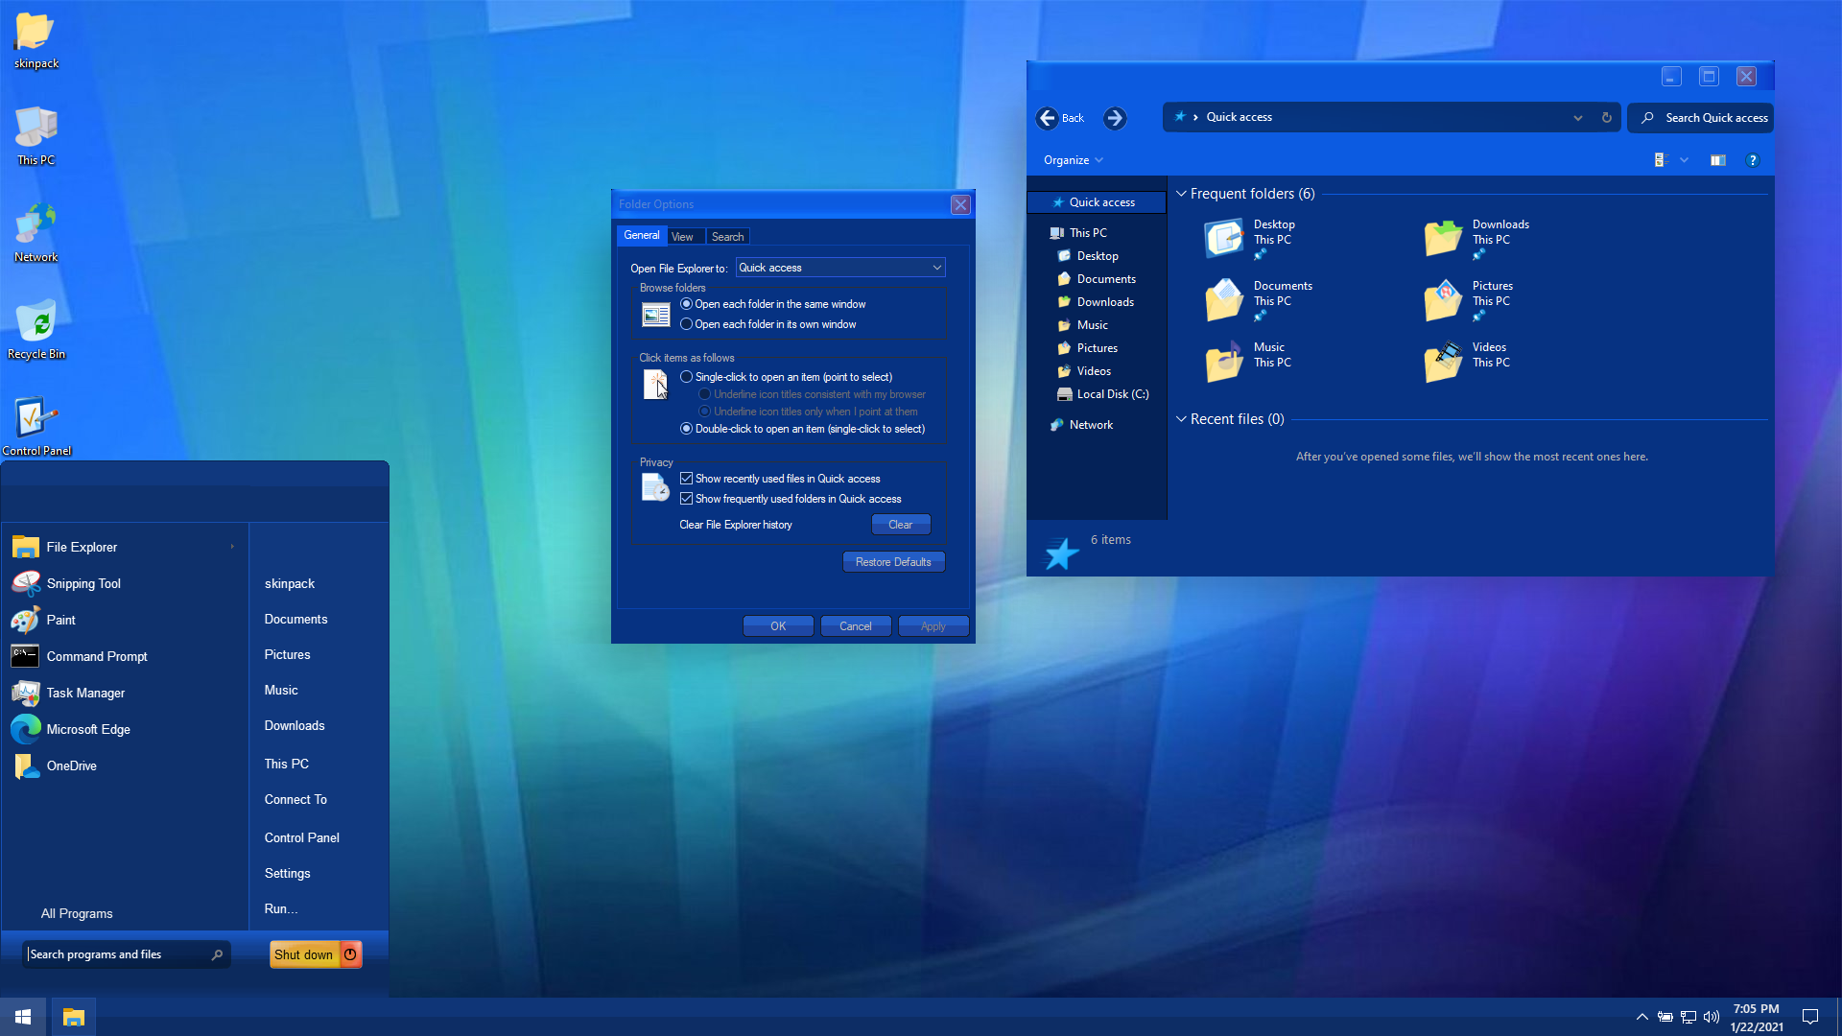This screenshot has width=1842, height=1036.
Task: Toggle the preview pane icon
Action: 1717,160
